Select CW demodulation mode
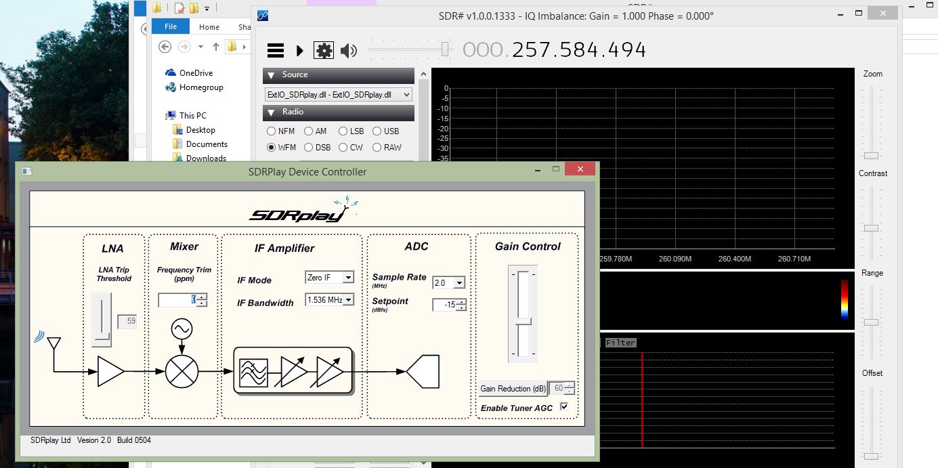Viewport: 938px width, 468px height. pos(350,148)
